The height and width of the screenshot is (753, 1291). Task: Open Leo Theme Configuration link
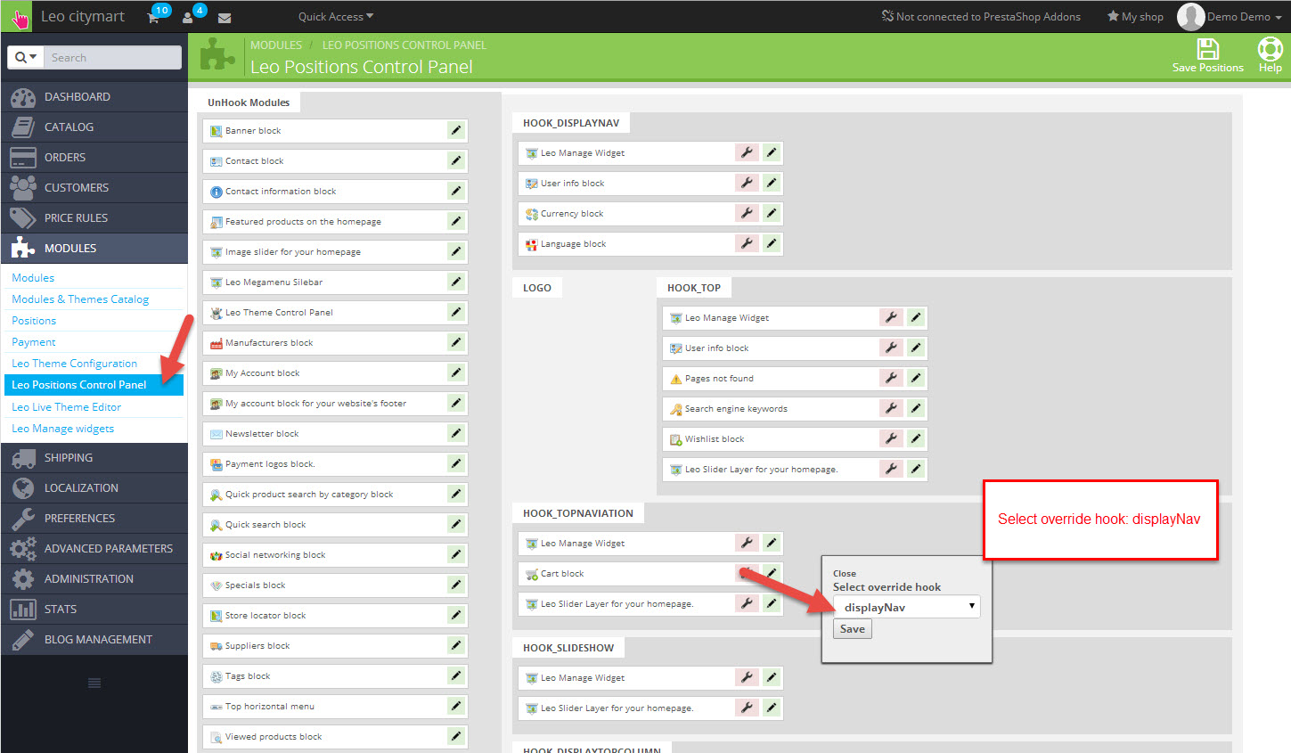(74, 364)
